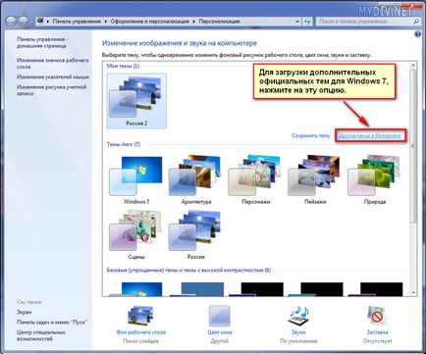
Task: Open Заставка screensaver settings icon
Action: click(377, 316)
